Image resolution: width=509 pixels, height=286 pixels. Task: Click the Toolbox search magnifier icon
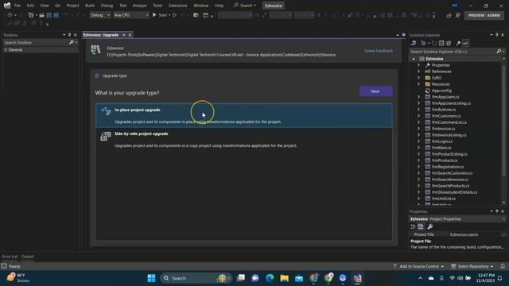[x=72, y=42]
